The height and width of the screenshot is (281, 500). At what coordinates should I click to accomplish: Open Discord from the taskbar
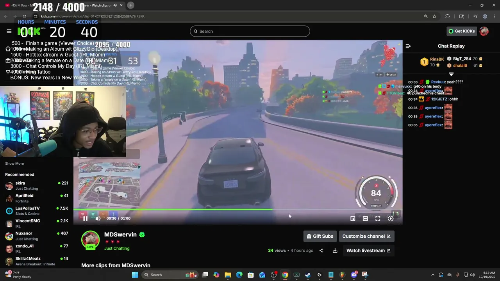pos(354,275)
